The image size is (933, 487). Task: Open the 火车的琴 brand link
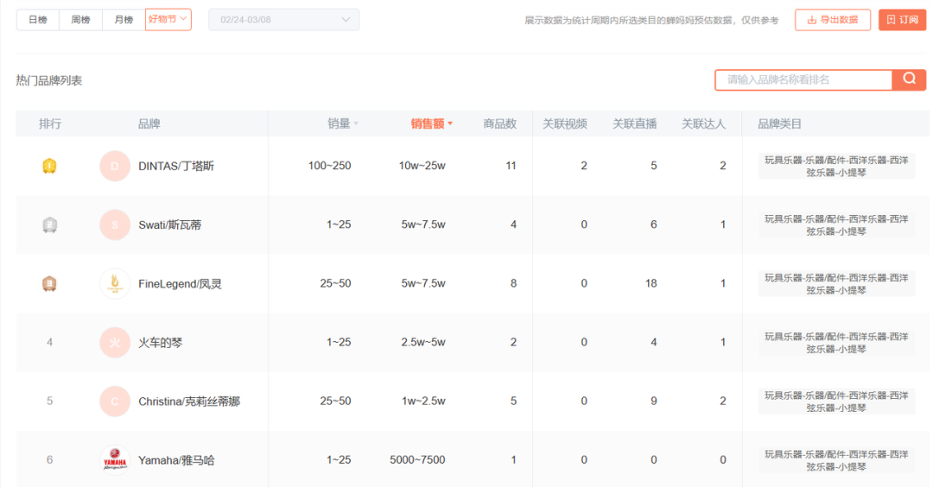[x=160, y=343]
